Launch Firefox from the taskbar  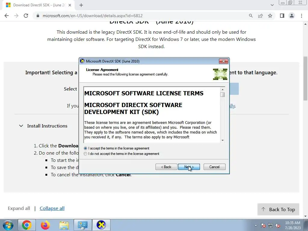[45, 225]
